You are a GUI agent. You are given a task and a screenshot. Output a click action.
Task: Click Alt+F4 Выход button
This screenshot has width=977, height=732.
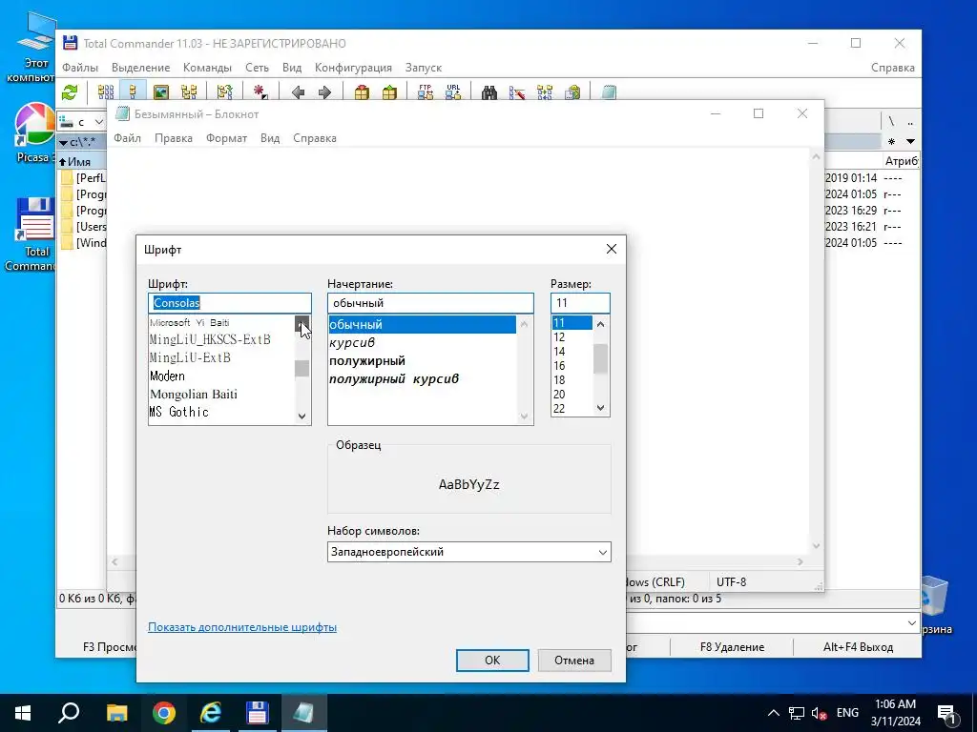point(858,647)
